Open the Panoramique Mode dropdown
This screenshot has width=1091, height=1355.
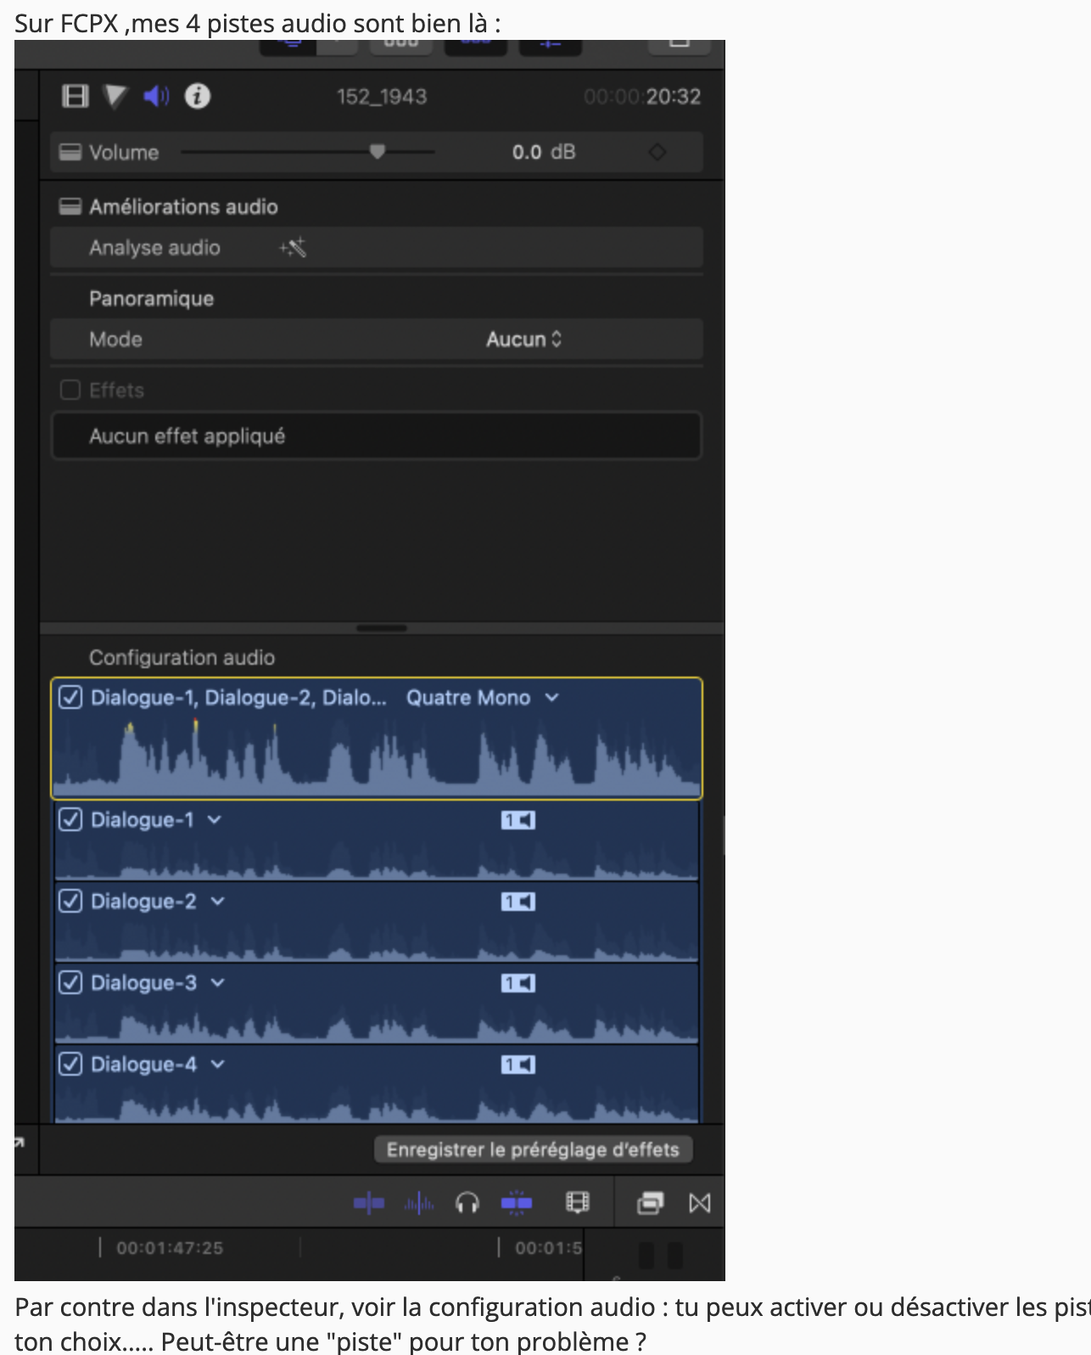(524, 340)
